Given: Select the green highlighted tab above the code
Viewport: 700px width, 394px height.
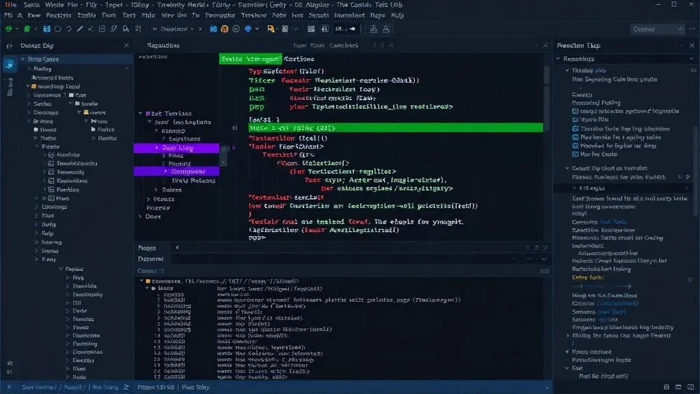Looking at the screenshot, I should coord(250,59).
